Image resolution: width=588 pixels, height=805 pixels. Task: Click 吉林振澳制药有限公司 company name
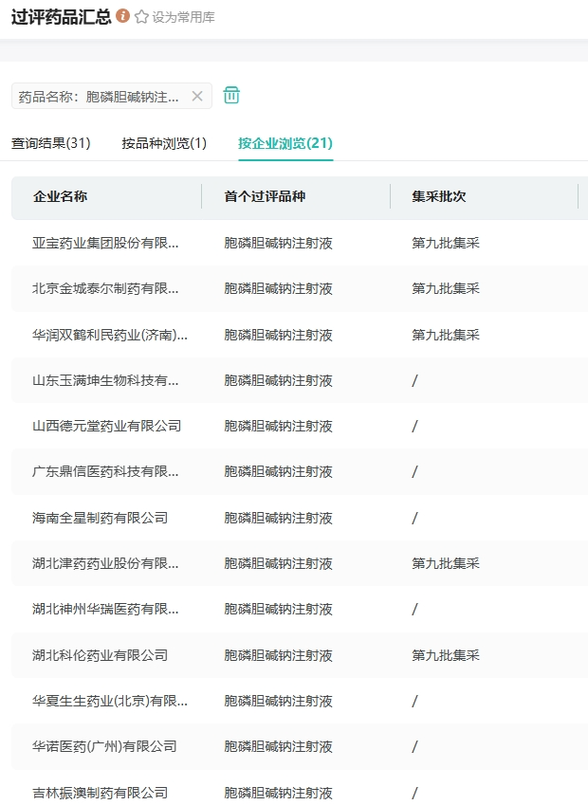pos(100,793)
